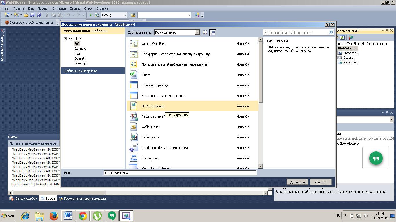Open the Сервис menu

click(x=75, y=8)
